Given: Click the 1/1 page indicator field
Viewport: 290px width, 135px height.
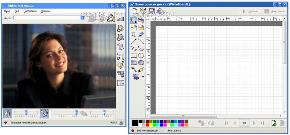Looking at the screenshot, I should [x=244, y=123].
